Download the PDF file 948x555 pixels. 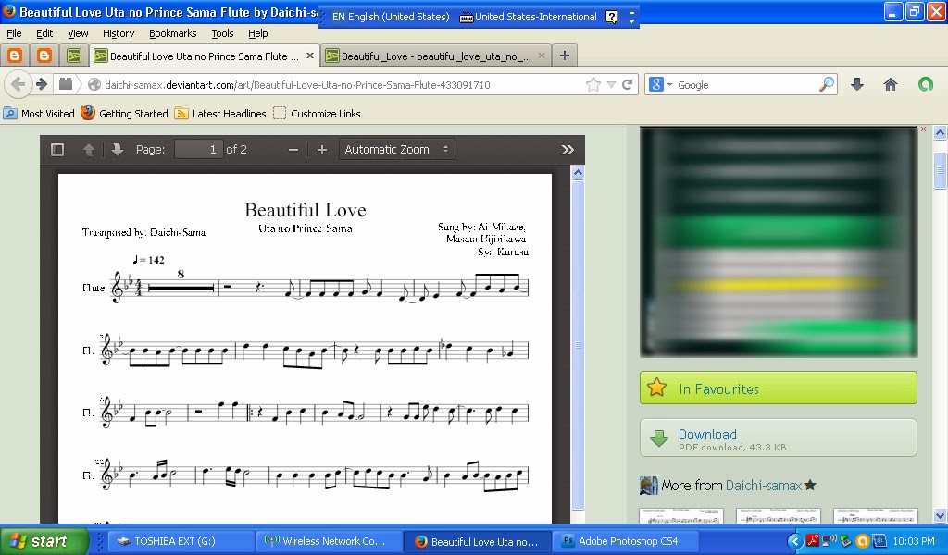tap(778, 438)
